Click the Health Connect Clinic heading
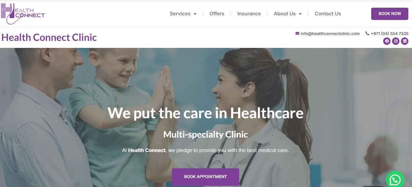Screen dimensions: 412x187 (x=49, y=37)
